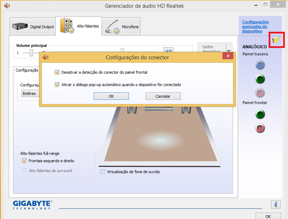
Task: Open the Configuração sub-tab
Action: pyautogui.click(x=27, y=70)
